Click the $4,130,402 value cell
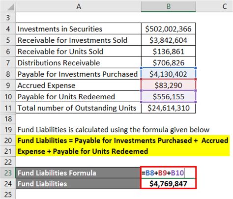Image resolution: width=233 pixels, height=199 pixels. click(x=168, y=74)
